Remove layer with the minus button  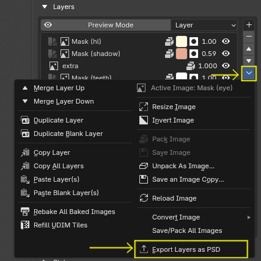(x=249, y=37)
